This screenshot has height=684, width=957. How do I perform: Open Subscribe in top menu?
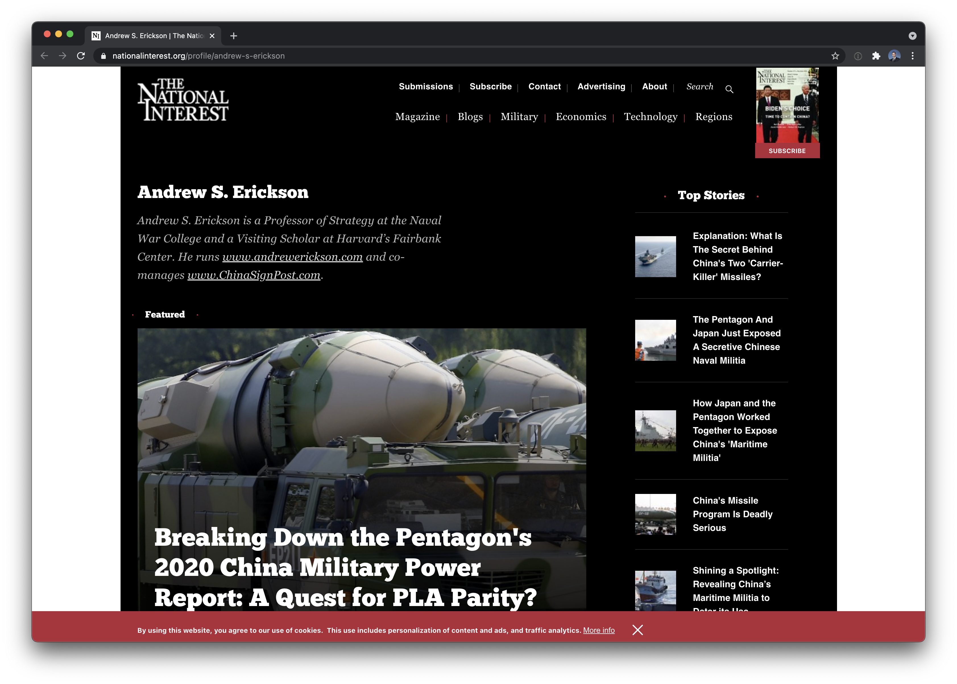click(x=491, y=86)
